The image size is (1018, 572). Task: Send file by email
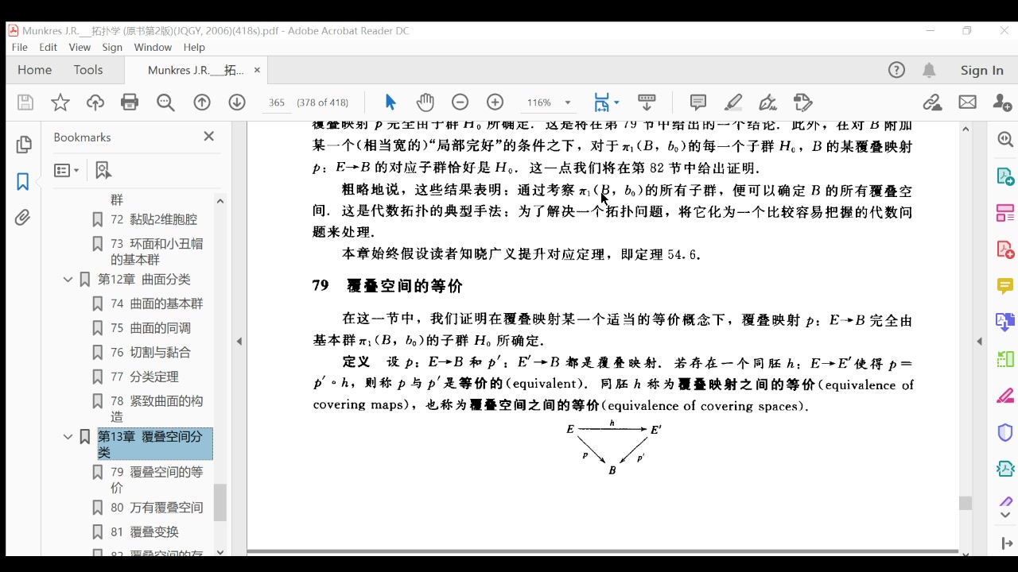click(x=967, y=102)
